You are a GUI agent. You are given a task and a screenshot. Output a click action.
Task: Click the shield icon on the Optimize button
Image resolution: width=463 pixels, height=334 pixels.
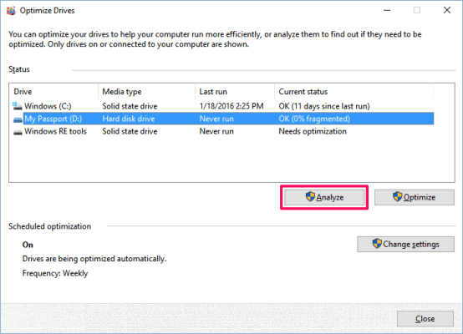398,196
